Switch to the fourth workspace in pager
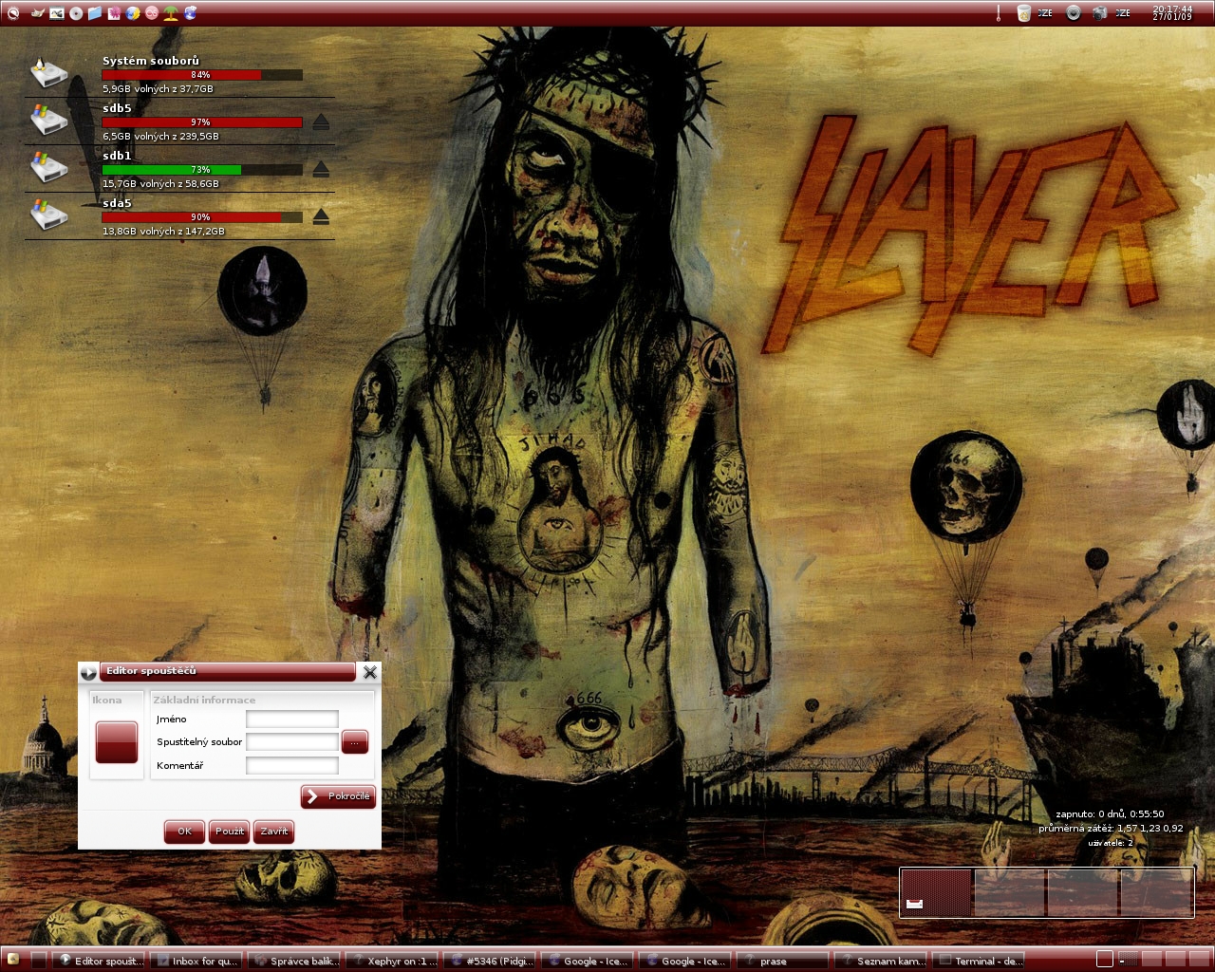Image resolution: width=1215 pixels, height=972 pixels. tap(1156, 892)
